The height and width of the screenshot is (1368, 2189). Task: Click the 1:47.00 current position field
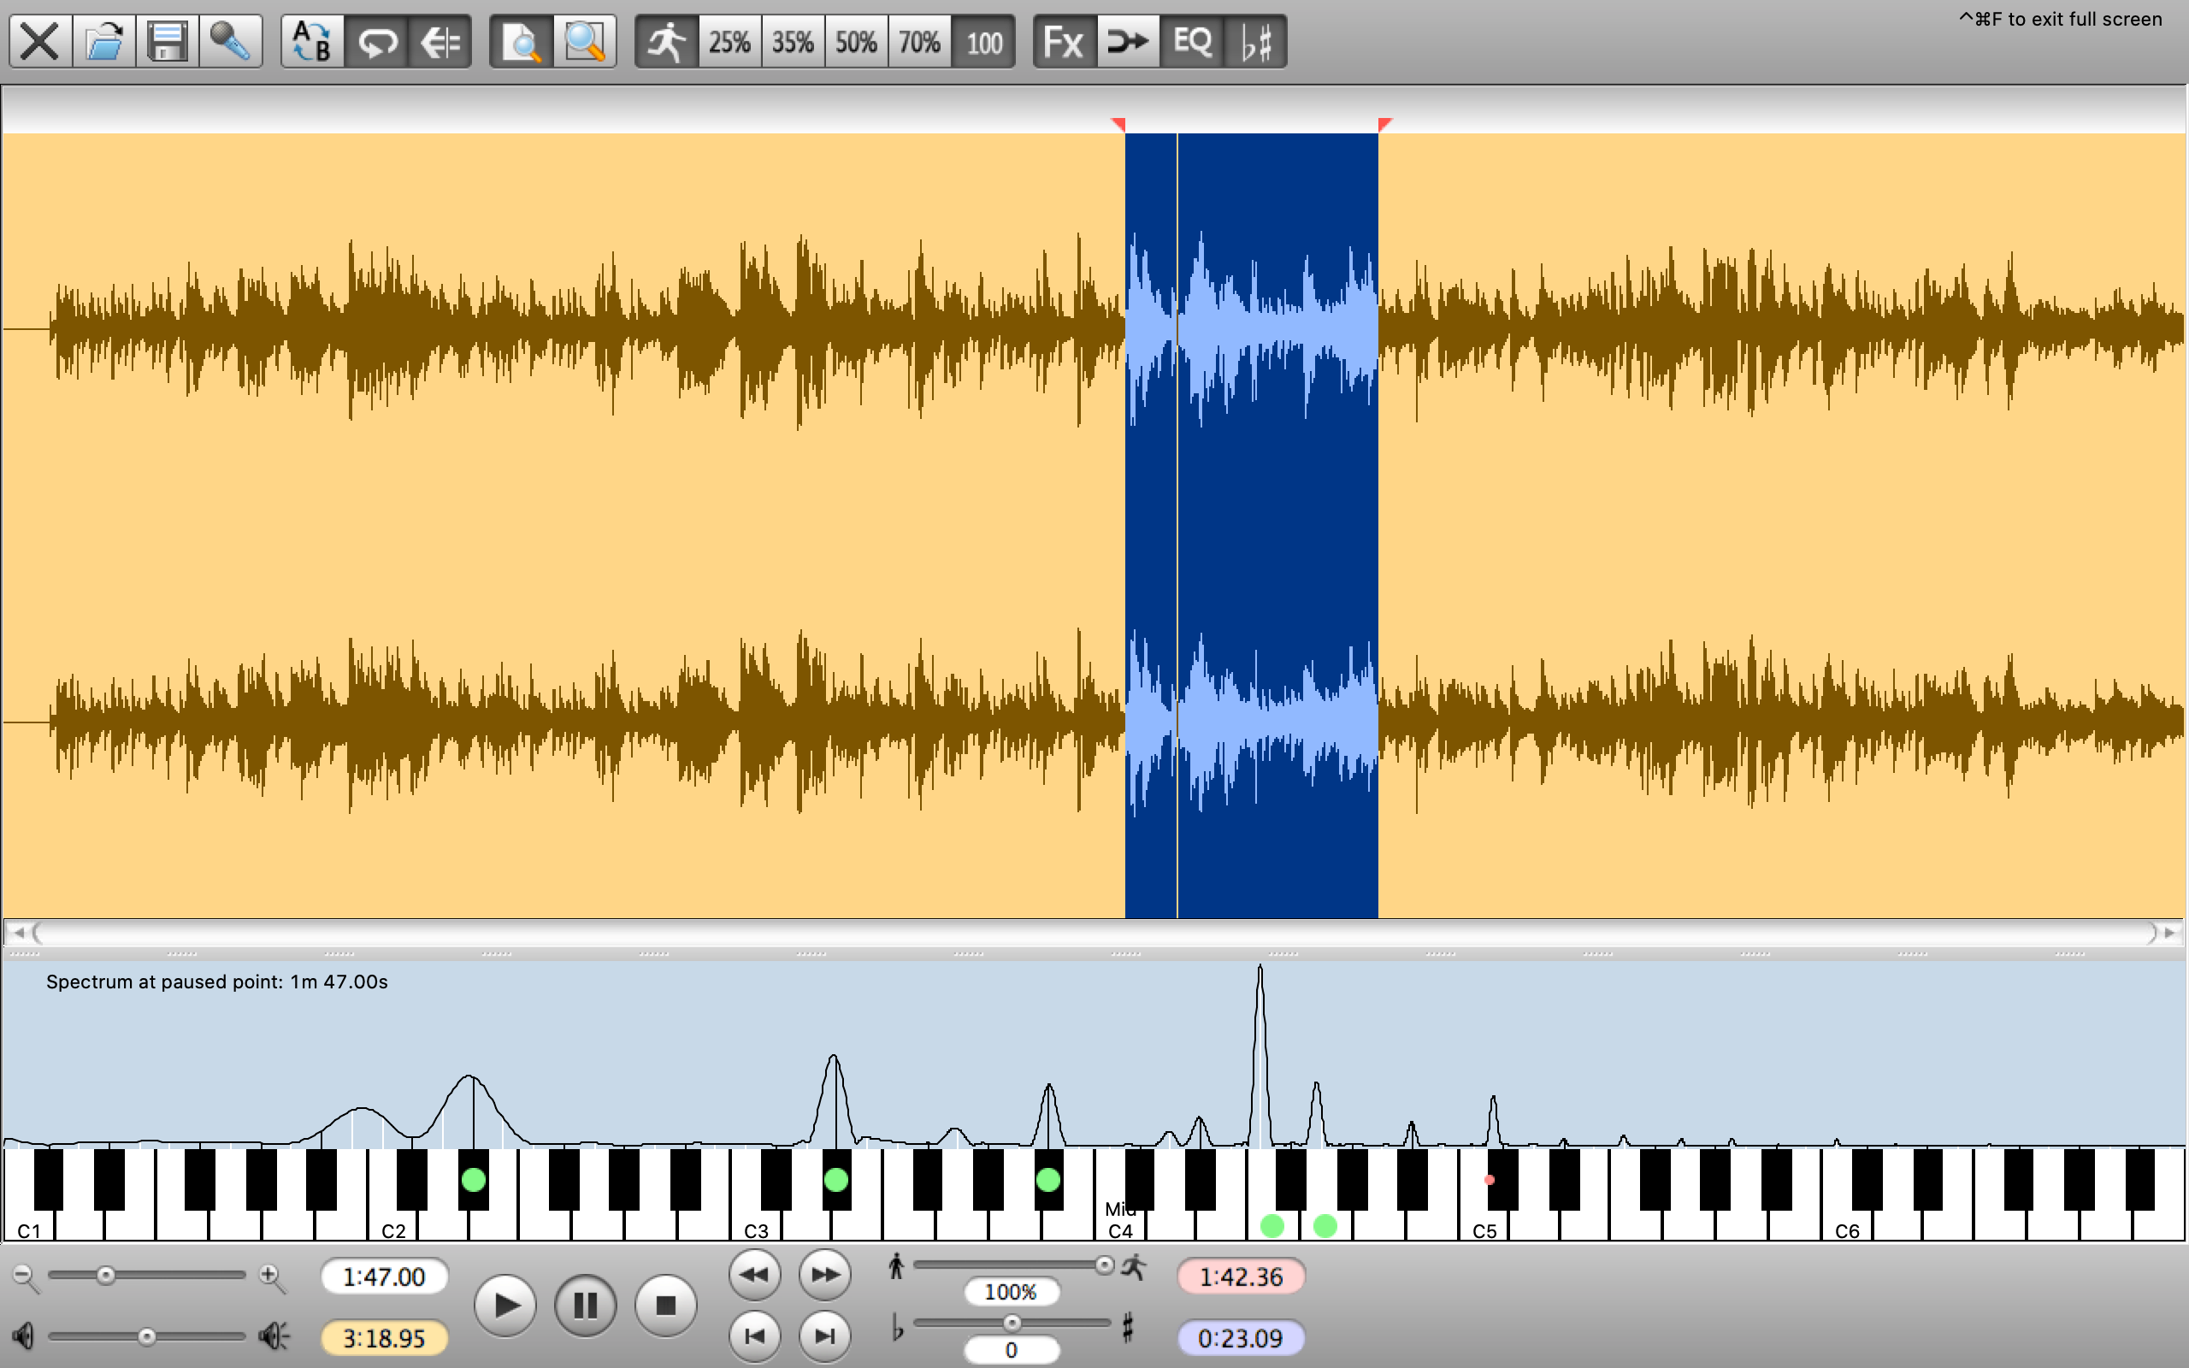click(385, 1277)
